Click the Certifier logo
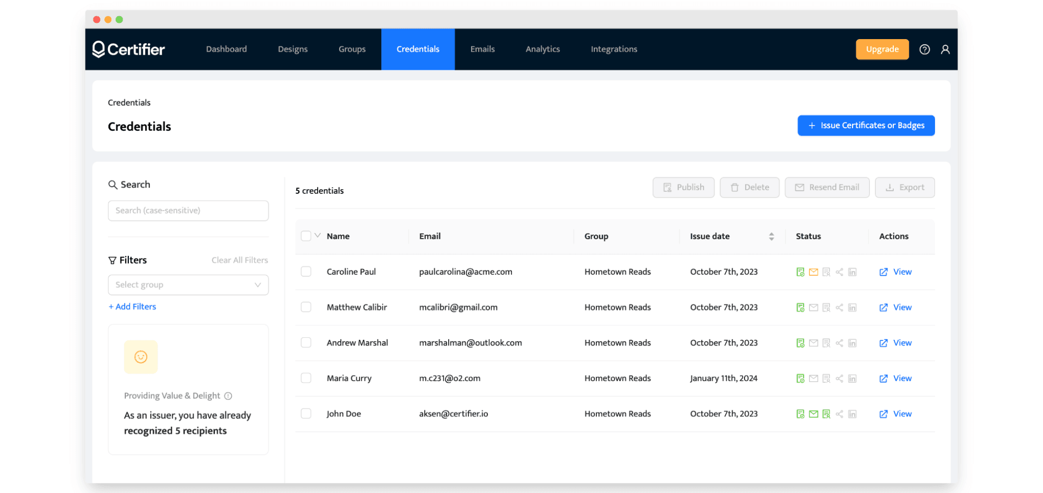Image resolution: width=1043 pixels, height=493 pixels. click(128, 49)
